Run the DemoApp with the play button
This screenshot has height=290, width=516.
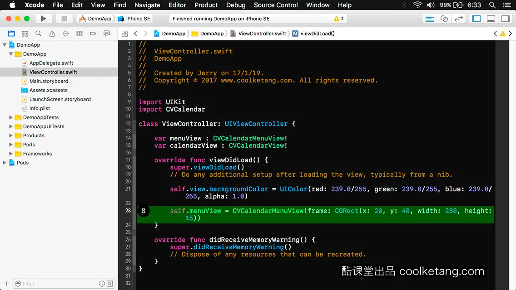(x=44, y=19)
